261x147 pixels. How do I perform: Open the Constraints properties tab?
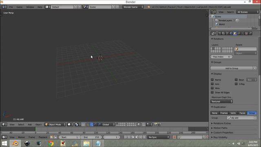(239, 33)
